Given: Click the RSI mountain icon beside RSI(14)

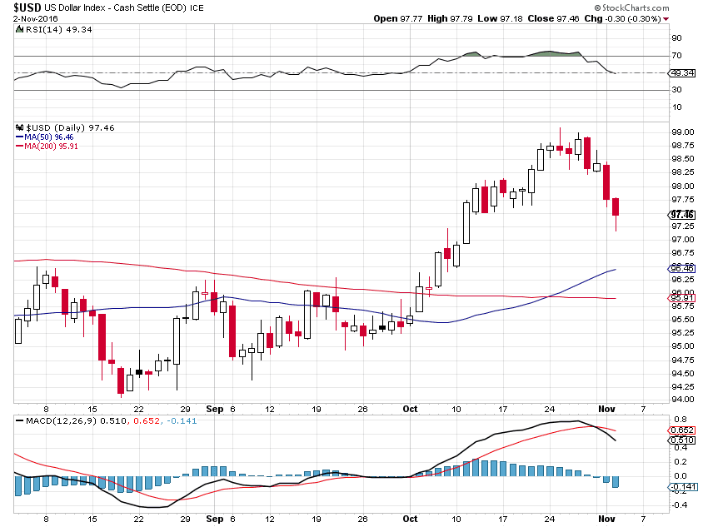Looking at the screenshot, I should pos(19,29).
